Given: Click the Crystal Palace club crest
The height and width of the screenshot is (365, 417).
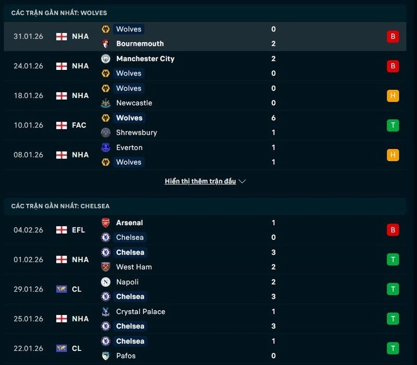Looking at the screenshot, I should pyautogui.click(x=106, y=312).
